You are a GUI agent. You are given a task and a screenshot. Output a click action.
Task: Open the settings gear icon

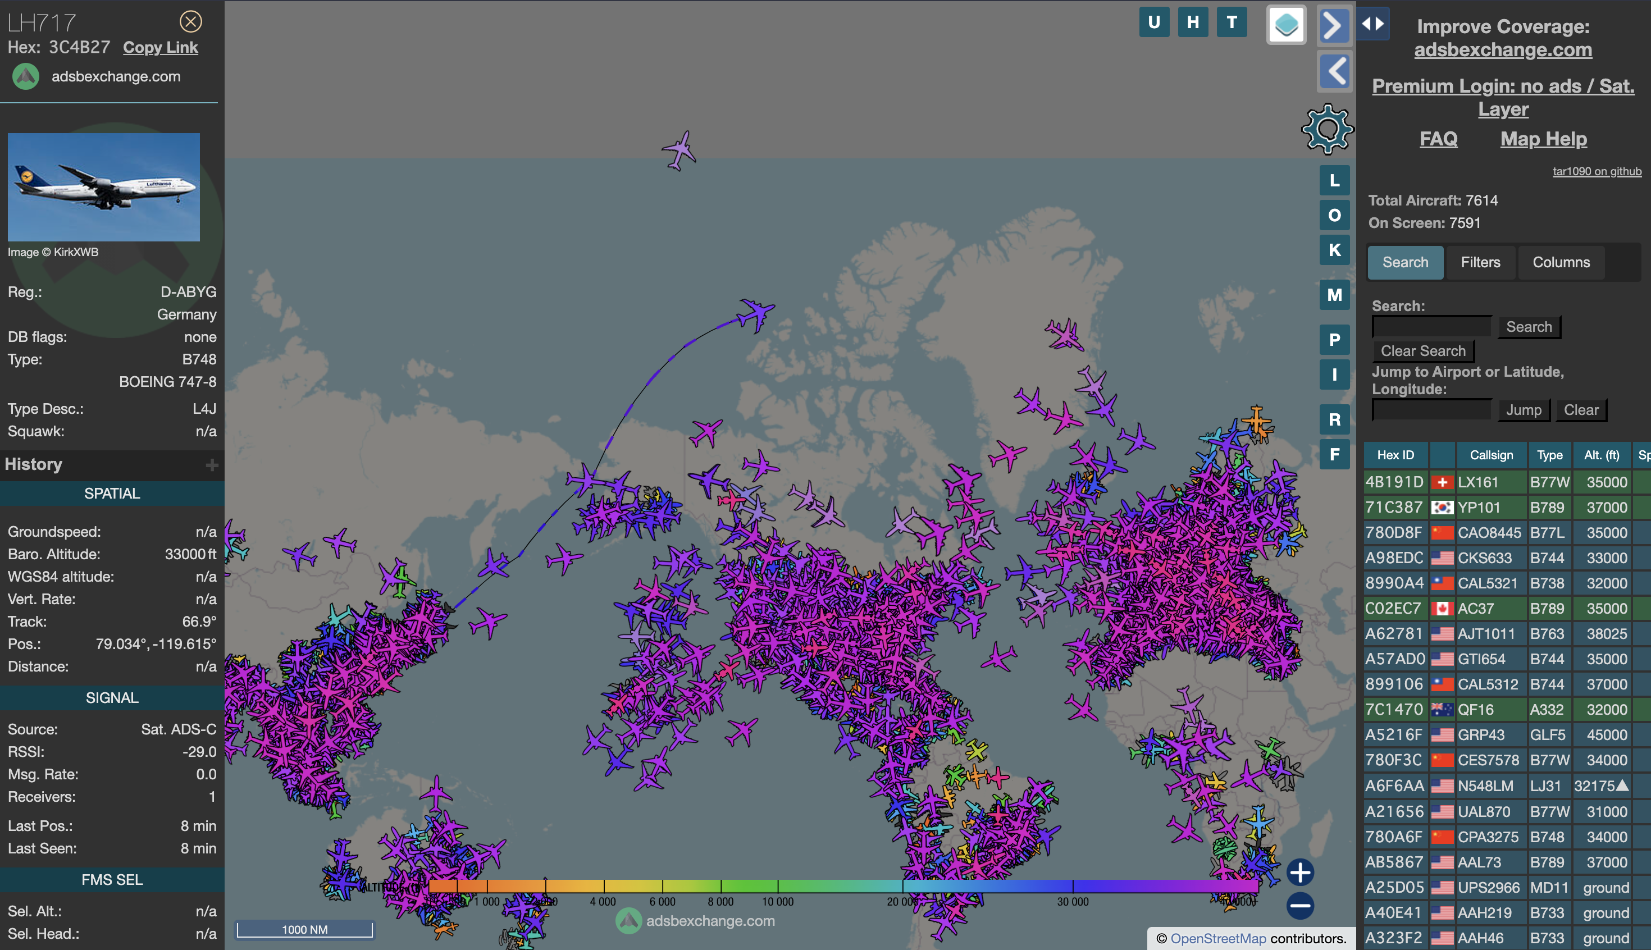1328,129
